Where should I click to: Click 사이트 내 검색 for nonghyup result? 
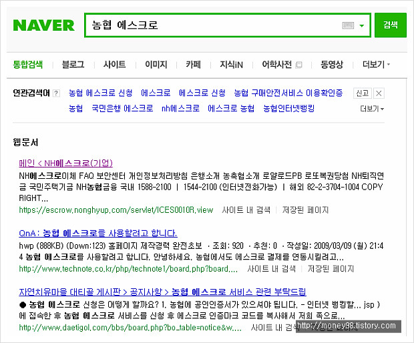(246, 210)
